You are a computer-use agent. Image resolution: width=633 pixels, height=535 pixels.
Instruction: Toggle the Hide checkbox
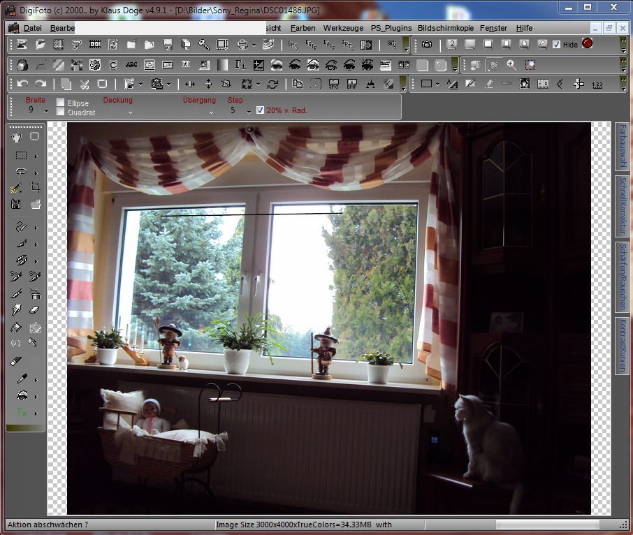click(x=556, y=45)
